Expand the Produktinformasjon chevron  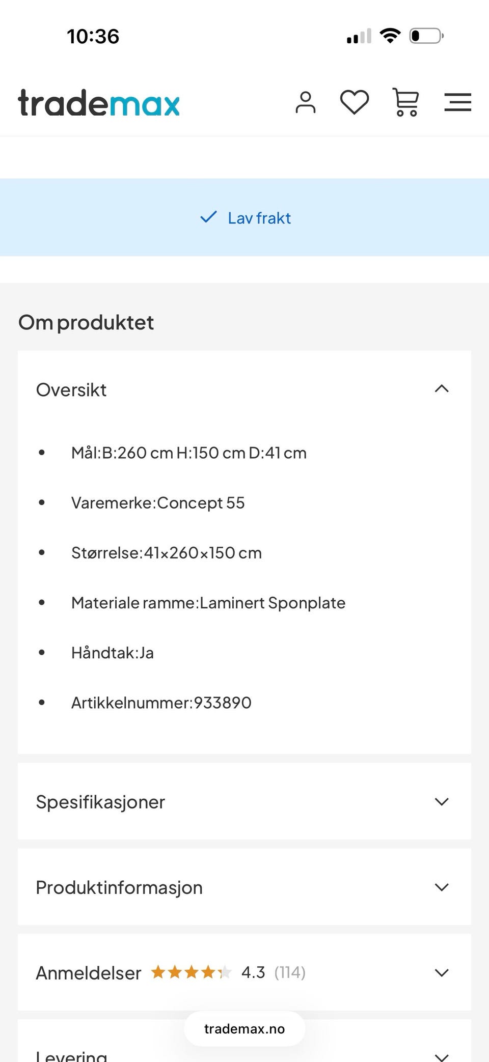click(x=442, y=887)
